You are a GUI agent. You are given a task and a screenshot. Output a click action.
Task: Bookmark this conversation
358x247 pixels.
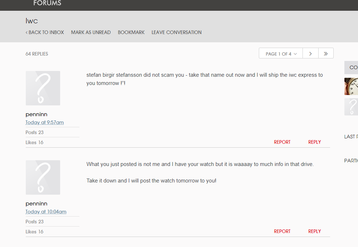[x=131, y=32]
